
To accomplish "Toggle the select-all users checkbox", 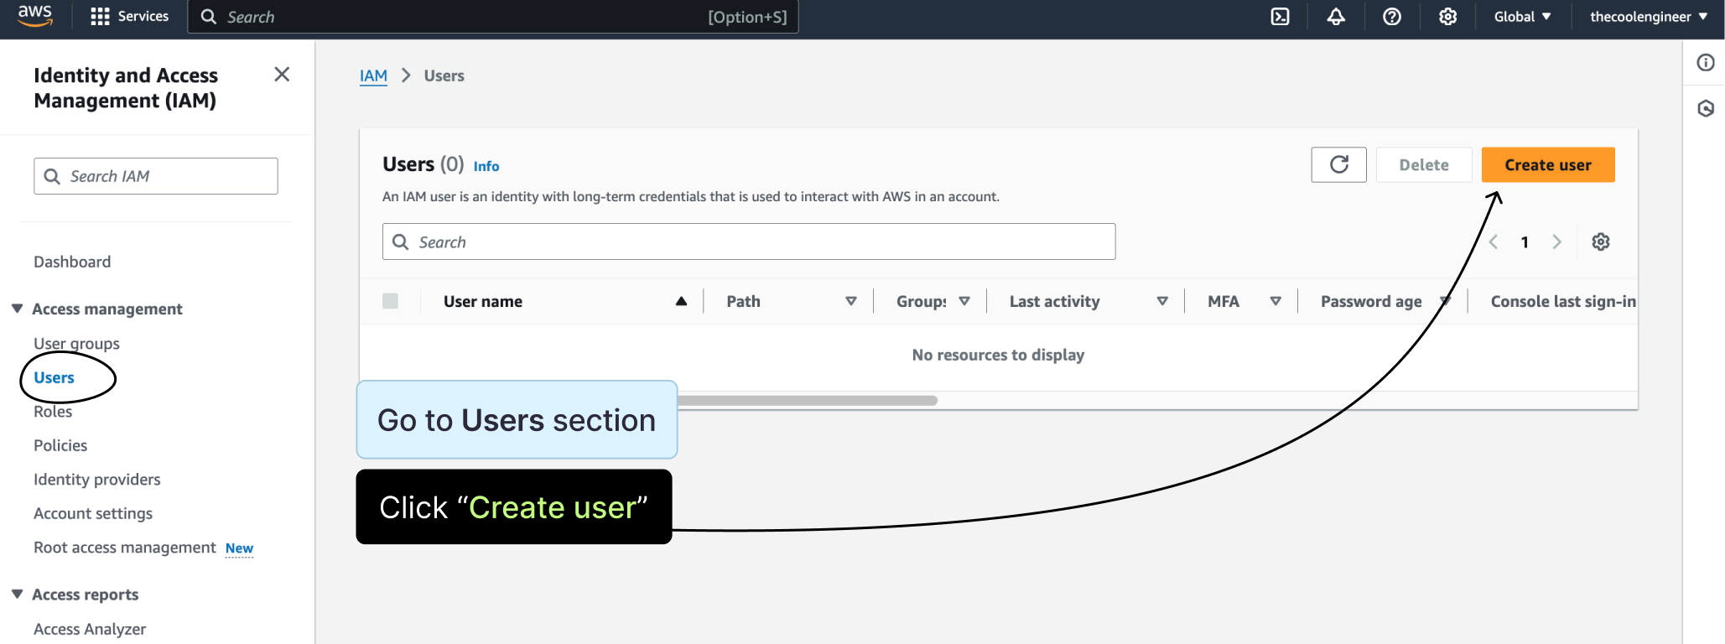I will point(390,301).
